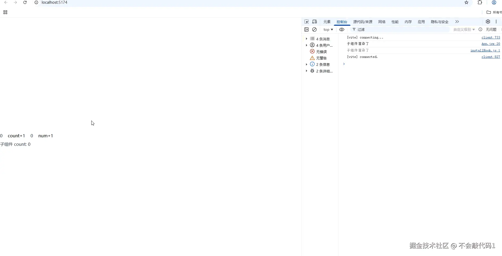
Task: Click the browser forward arrow
Action: coord(15,2)
